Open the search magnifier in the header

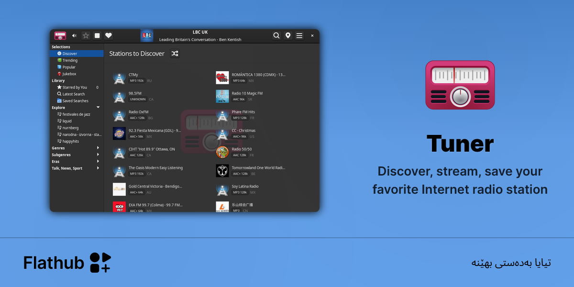pos(276,35)
